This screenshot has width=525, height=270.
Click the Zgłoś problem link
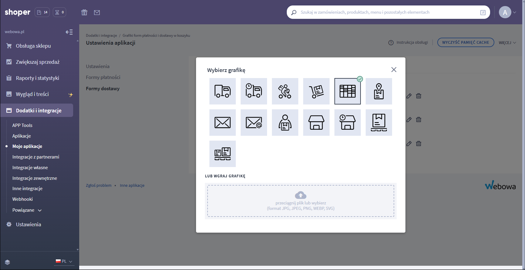pos(99,186)
